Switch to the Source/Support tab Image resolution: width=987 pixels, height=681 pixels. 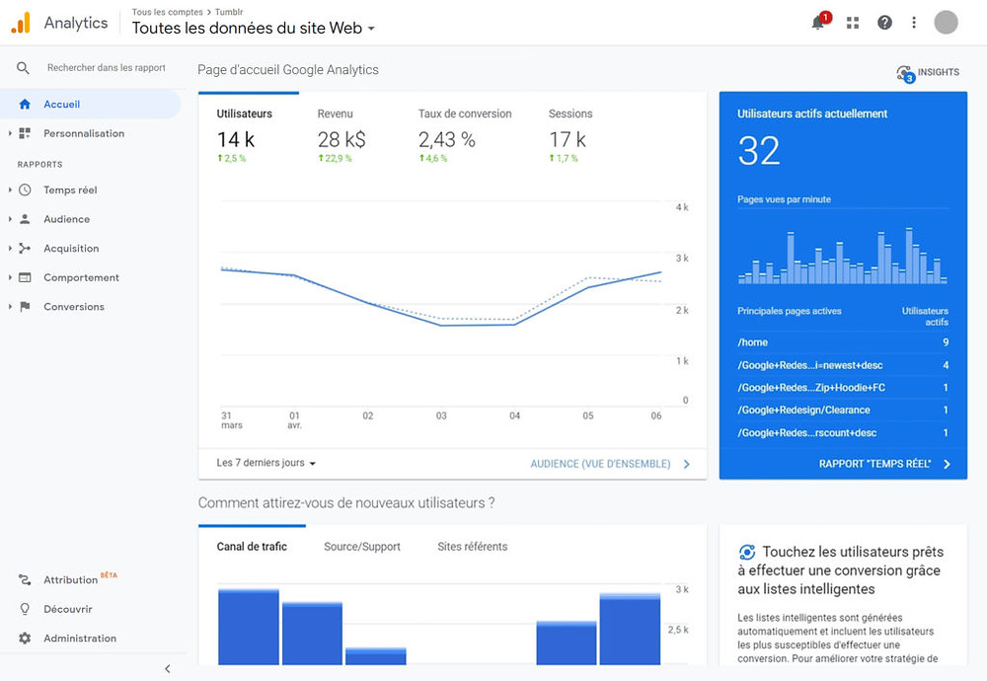pos(362,547)
